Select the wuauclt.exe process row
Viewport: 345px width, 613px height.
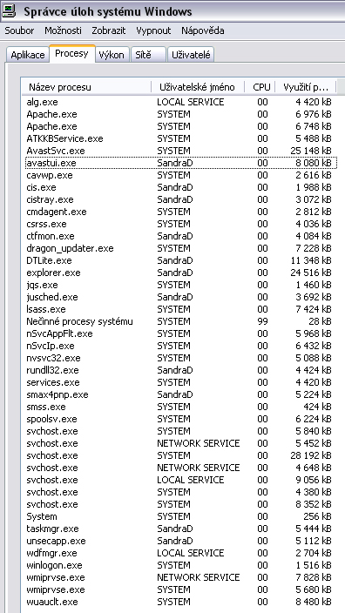(x=179, y=602)
